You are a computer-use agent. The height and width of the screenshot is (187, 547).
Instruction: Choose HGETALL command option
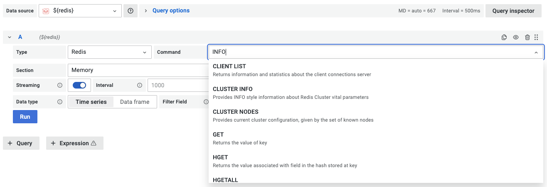[x=376, y=179]
